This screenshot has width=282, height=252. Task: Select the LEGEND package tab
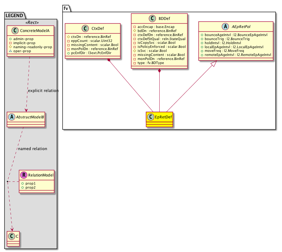pos(13,15)
